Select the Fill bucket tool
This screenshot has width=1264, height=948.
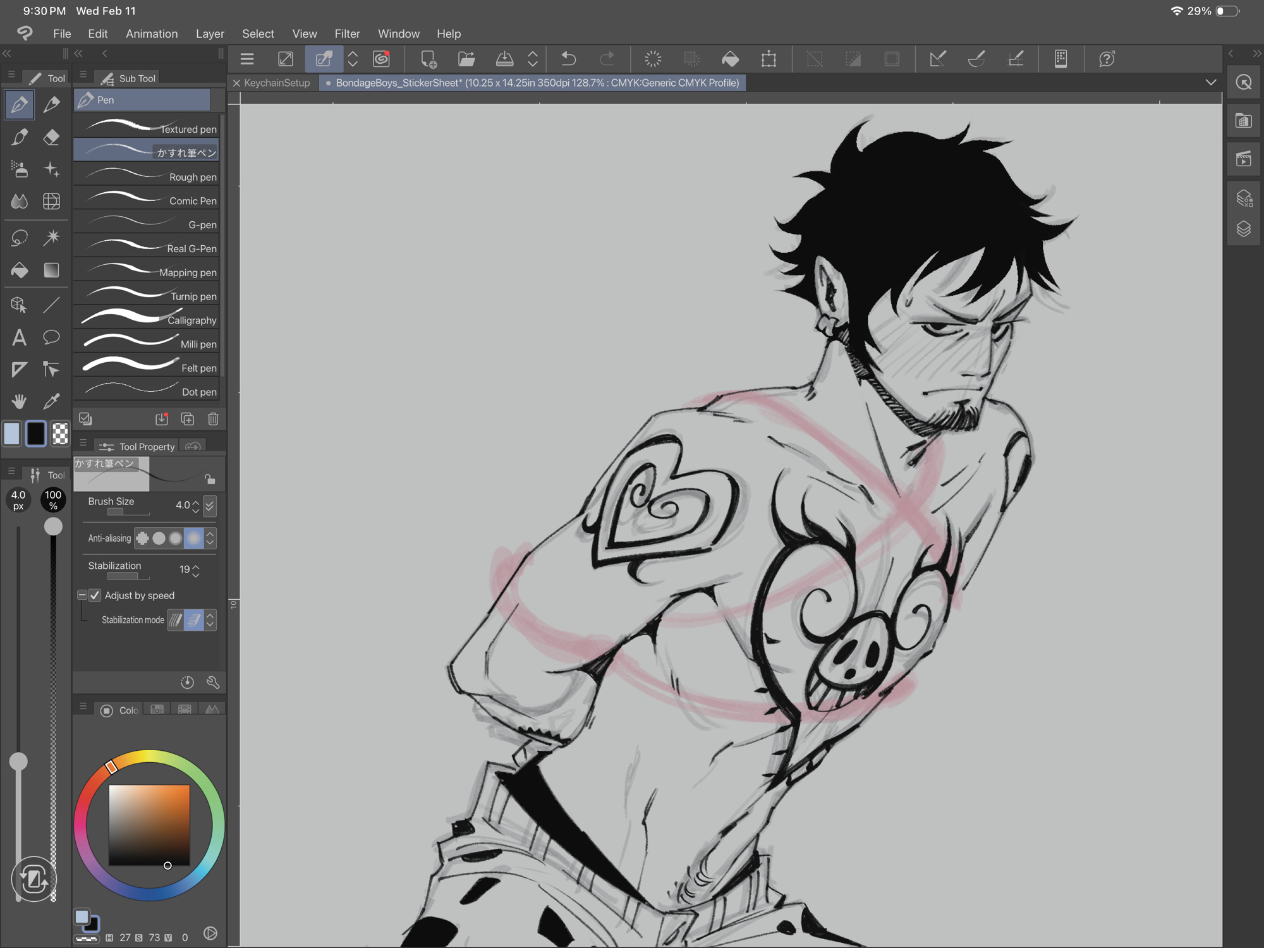click(19, 270)
